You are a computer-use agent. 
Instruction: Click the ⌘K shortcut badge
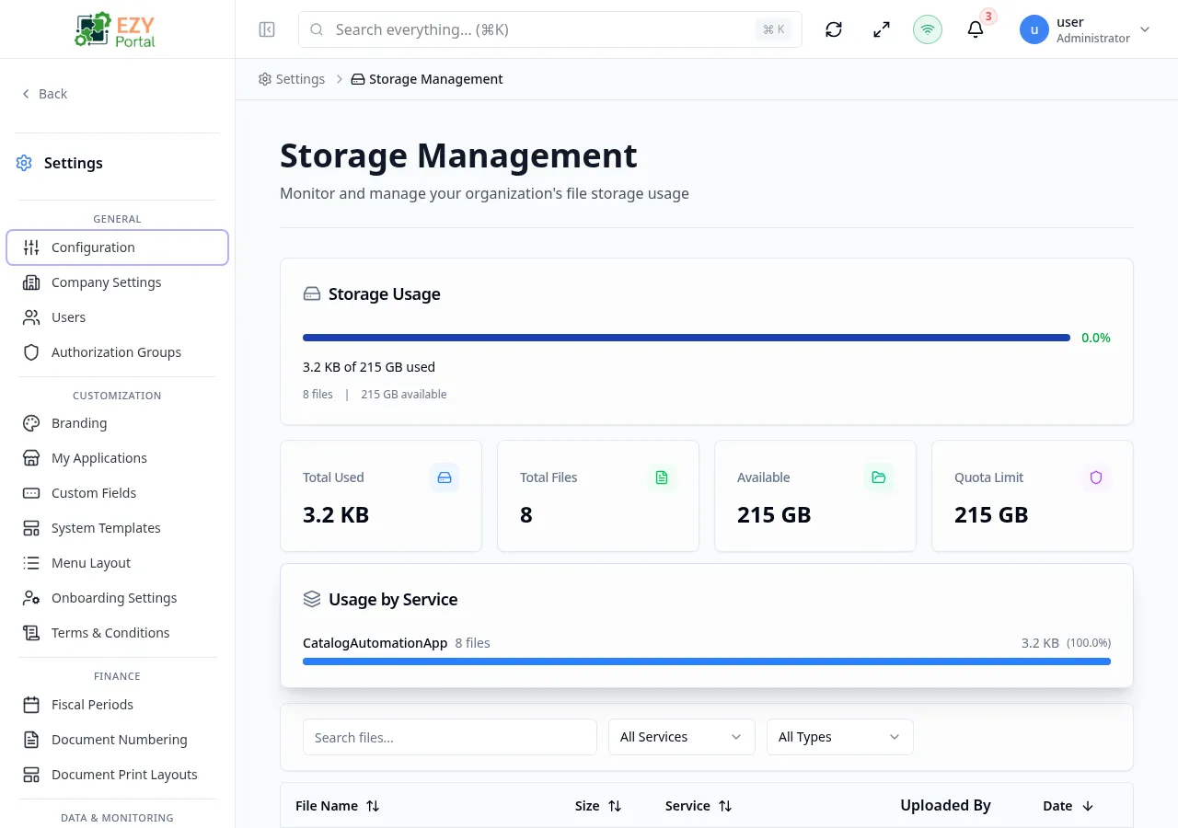tap(774, 29)
